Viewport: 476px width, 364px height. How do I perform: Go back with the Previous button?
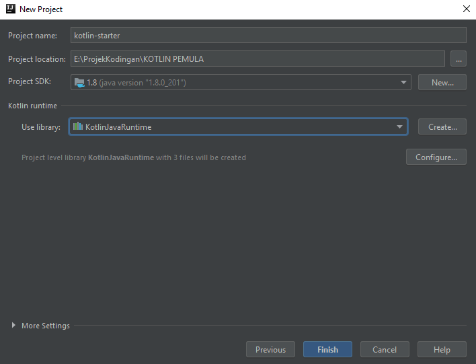click(x=270, y=349)
